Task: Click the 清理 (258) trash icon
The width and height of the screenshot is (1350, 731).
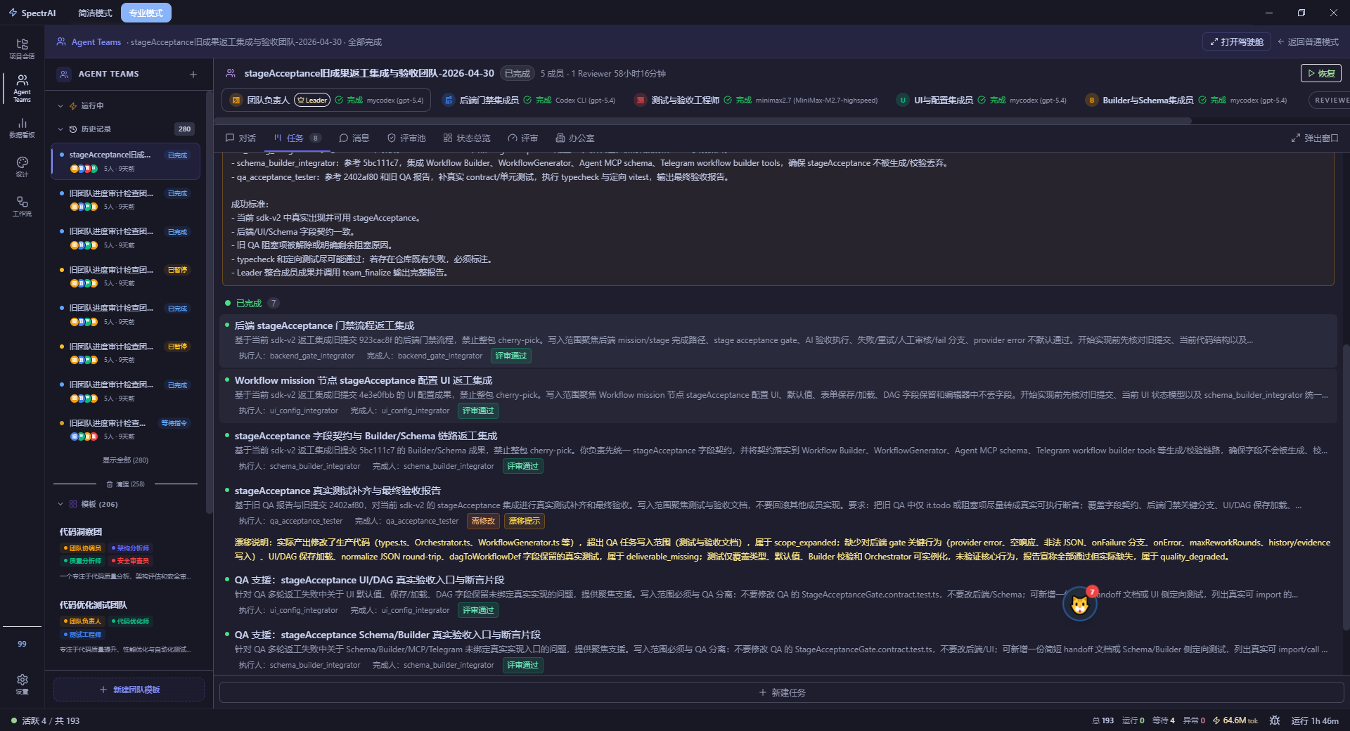Action: (110, 484)
